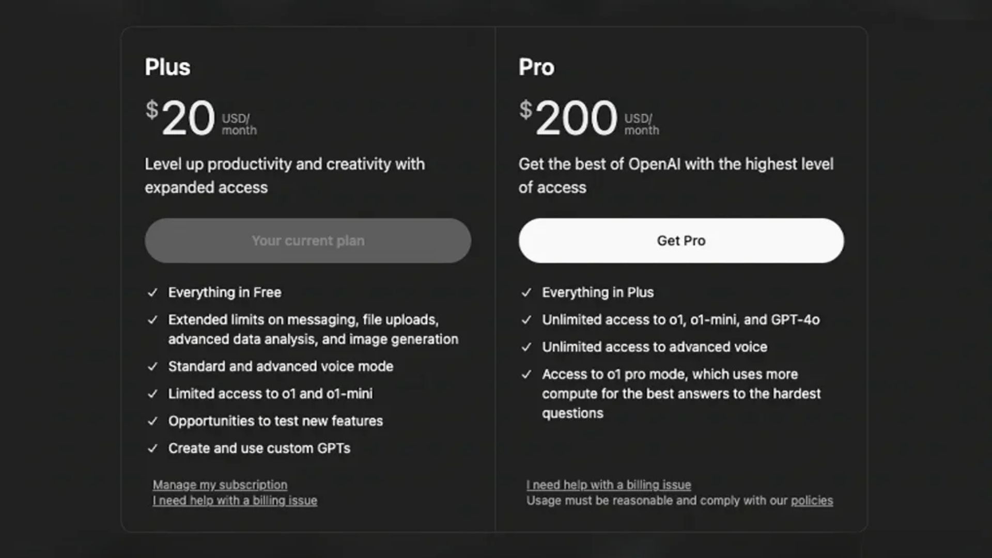
Task: Click the checkmark beside 'Limited access to o1 and o1-mini'
Action: (152, 394)
